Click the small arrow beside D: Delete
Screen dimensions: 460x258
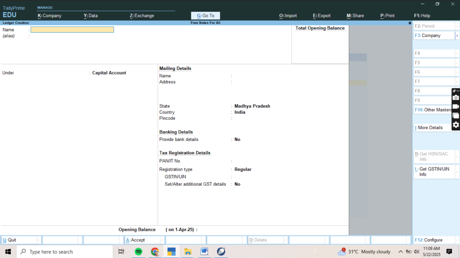285,240
